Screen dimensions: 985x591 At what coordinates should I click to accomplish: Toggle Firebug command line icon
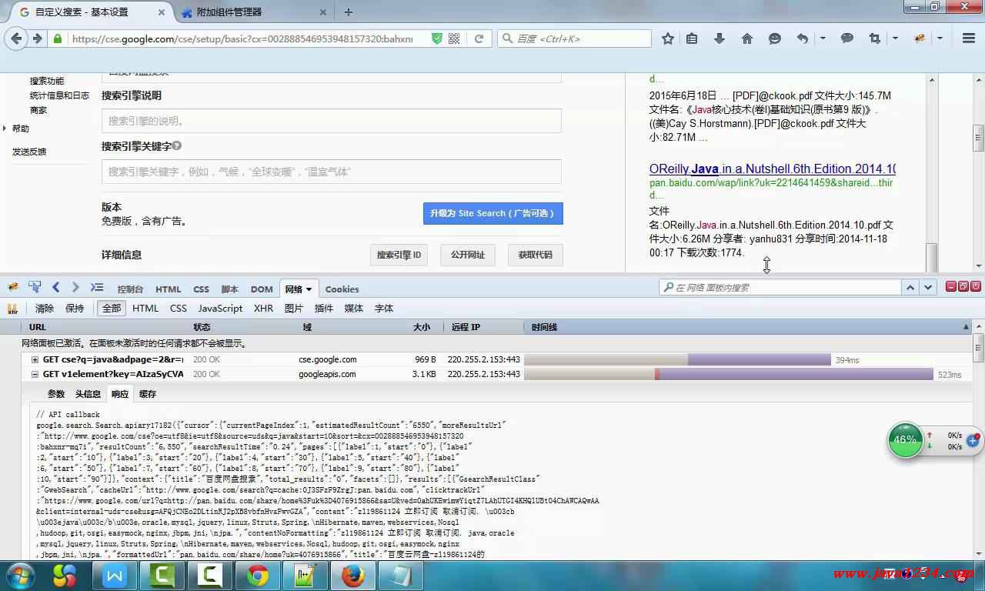pos(96,287)
